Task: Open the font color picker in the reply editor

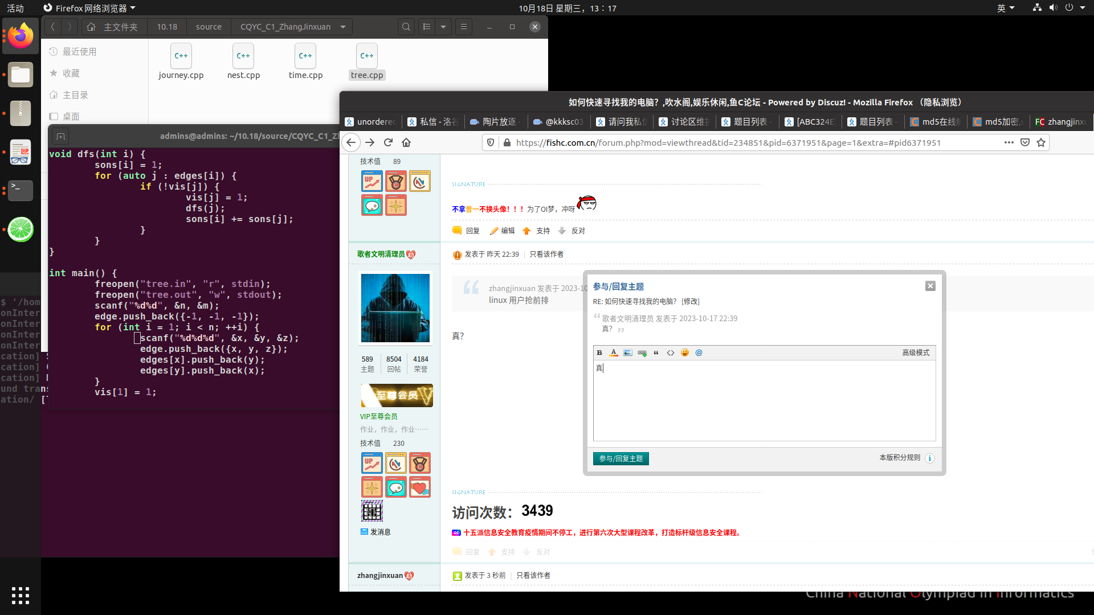Action: click(x=614, y=353)
